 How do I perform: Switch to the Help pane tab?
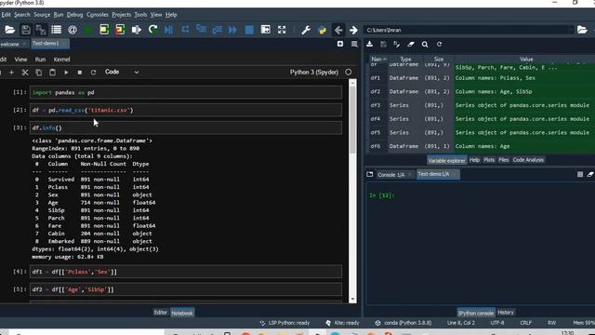click(x=474, y=160)
